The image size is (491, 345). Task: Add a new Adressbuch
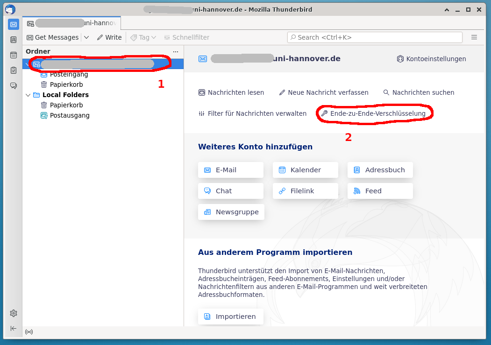coord(380,170)
